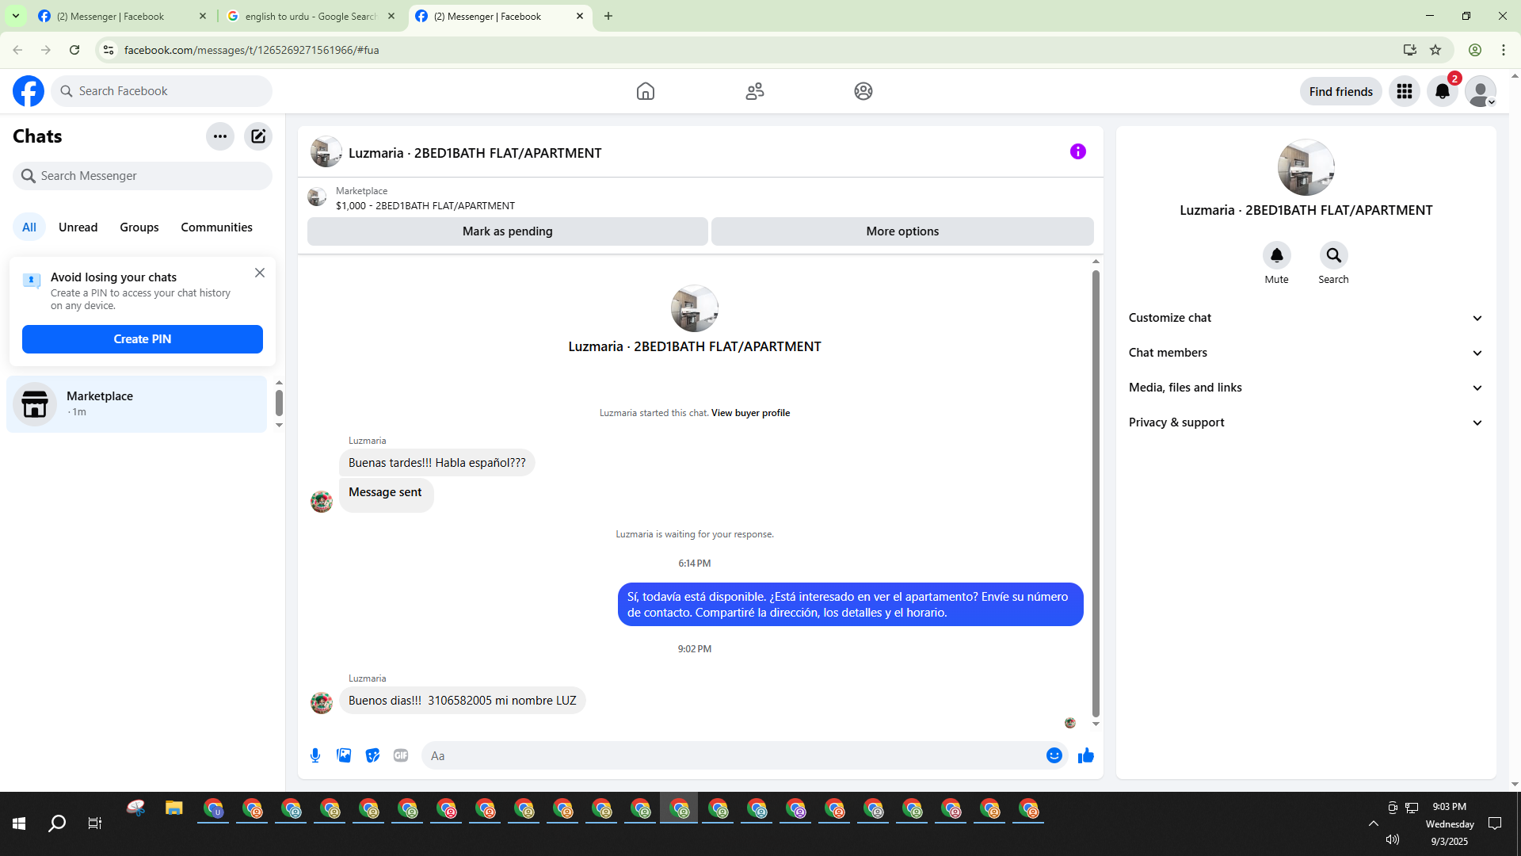Open the tab search dropdown arrow
The image size is (1521, 856).
15,16
